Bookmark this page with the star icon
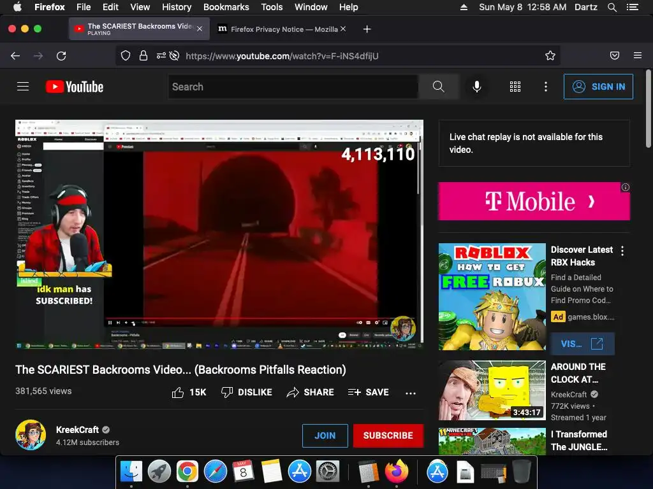653x489 pixels. click(x=550, y=56)
